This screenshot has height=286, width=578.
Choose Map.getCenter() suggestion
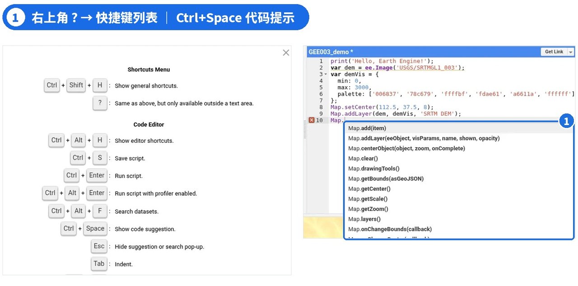click(x=458, y=189)
